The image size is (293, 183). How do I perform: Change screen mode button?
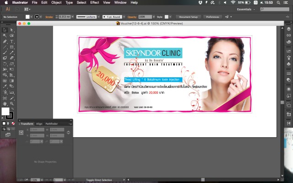tap(8, 135)
